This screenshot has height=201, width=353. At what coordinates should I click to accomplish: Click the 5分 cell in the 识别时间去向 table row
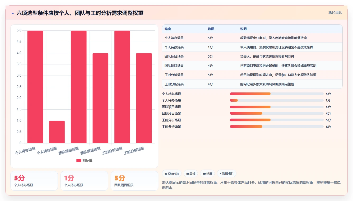(x=210, y=75)
